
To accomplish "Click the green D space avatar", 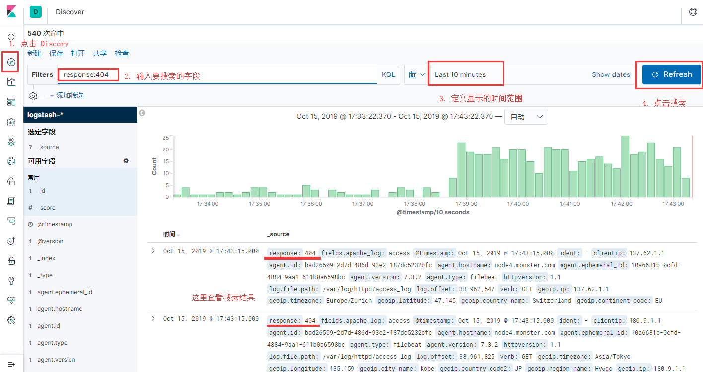I will [36, 12].
